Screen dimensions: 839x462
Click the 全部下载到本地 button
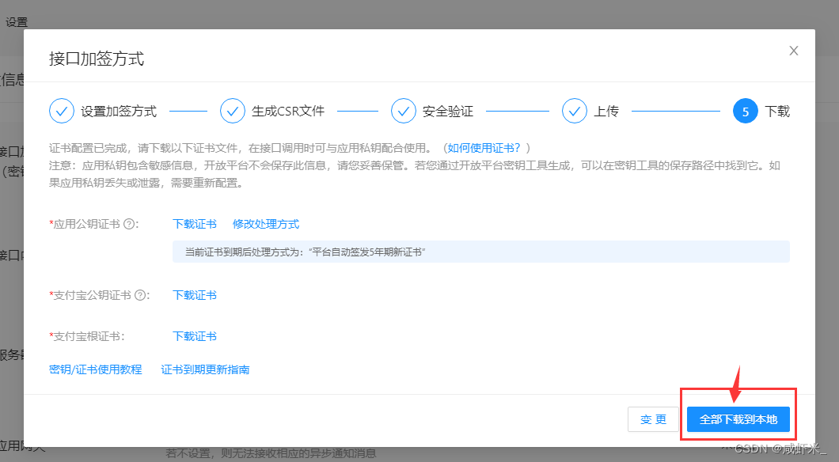[738, 419]
